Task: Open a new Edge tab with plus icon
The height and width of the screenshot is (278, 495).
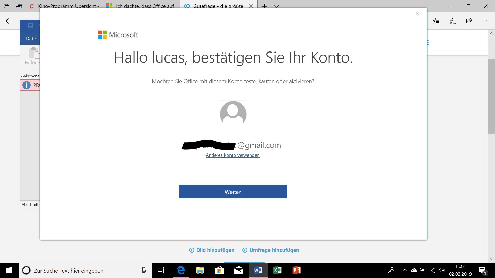Action: point(264,6)
